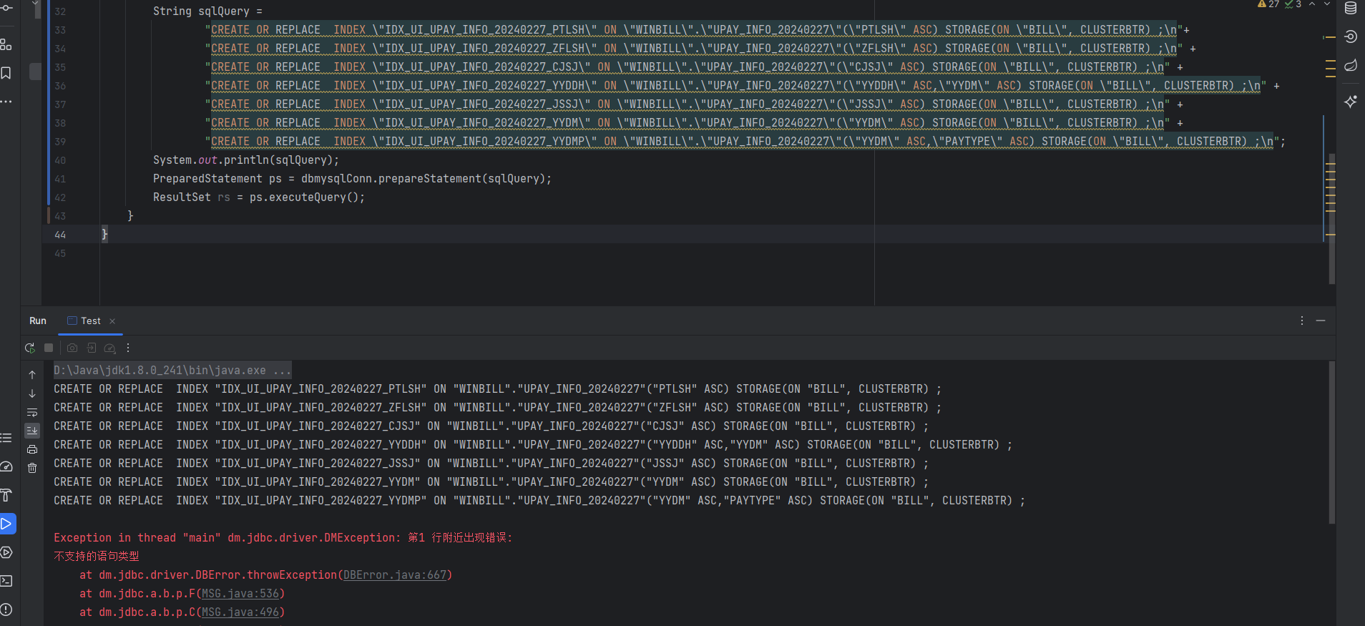The width and height of the screenshot is (1365, 626).
Task: Toggle scroll to end of console
Action: tap(32, 431)
